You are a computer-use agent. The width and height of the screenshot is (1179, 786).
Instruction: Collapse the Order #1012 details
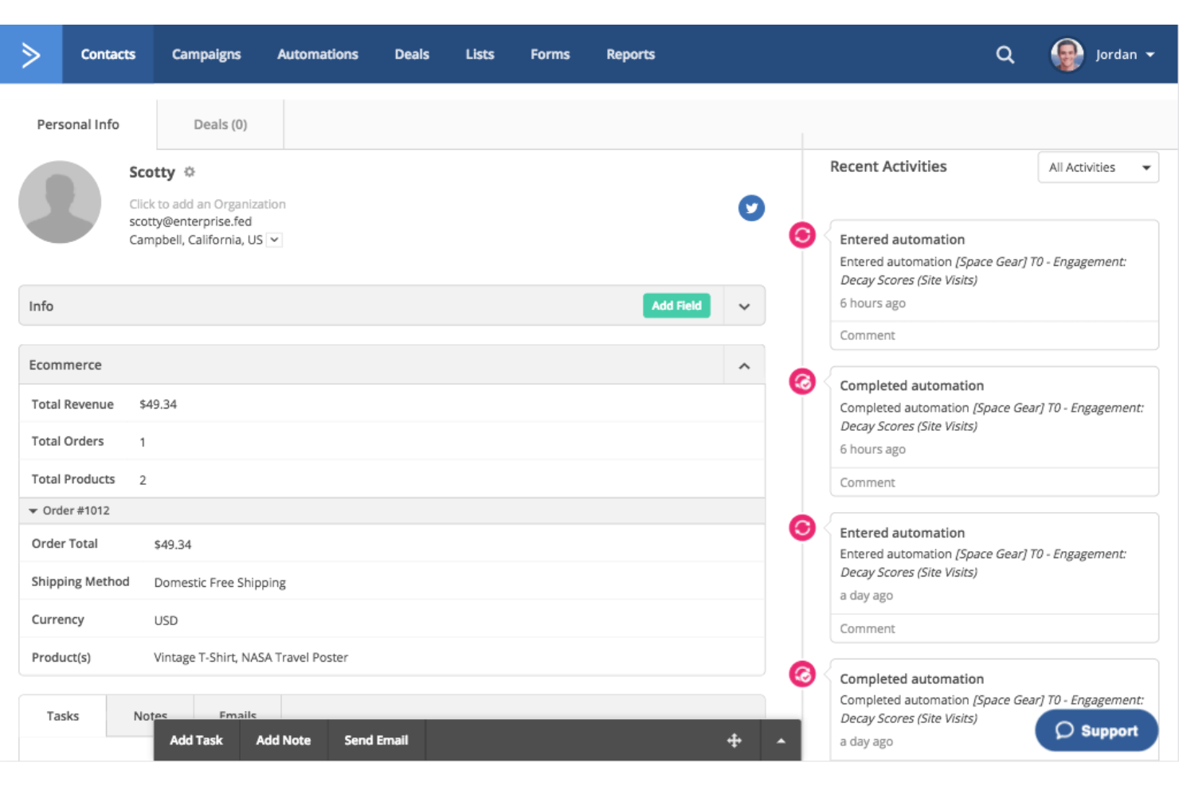coord(33,510)
